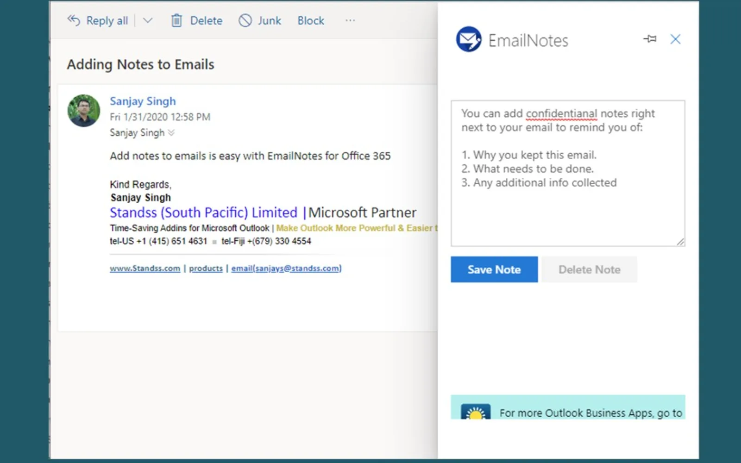Click the email(sanjays@standss.com) link

pos(286,268)
